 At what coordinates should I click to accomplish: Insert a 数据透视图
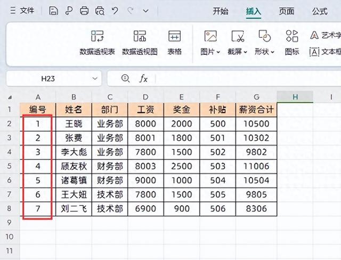pos(140,43)
